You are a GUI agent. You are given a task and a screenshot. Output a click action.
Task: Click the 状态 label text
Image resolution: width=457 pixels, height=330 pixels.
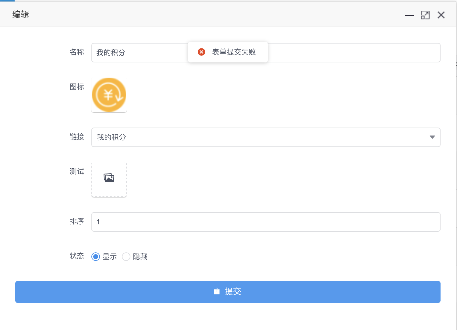pyautogui.click(x=77, y=256)
